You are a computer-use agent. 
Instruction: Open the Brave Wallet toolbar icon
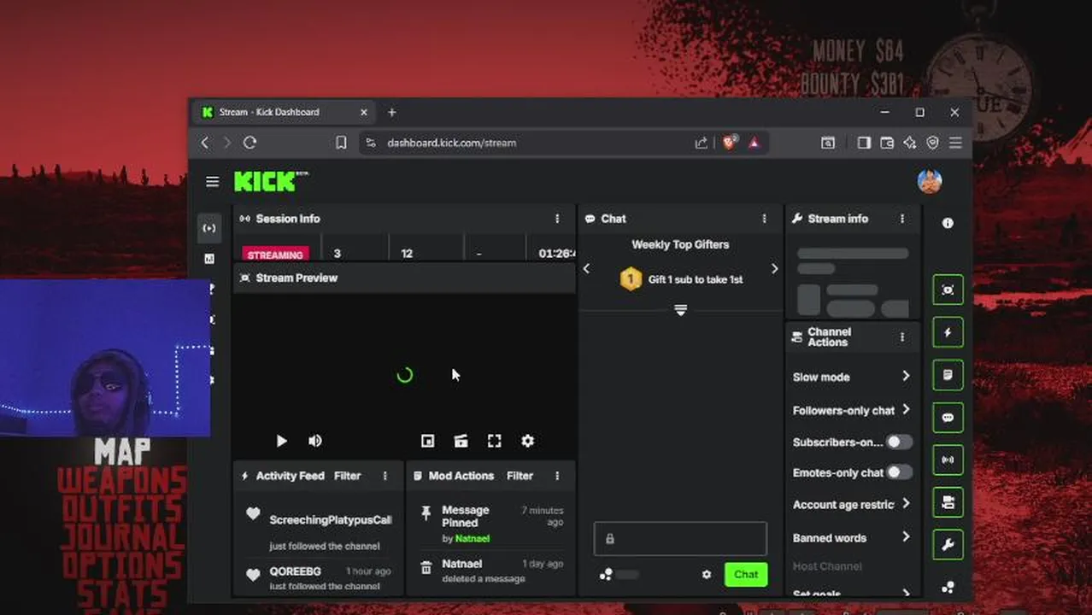[887, 143]
